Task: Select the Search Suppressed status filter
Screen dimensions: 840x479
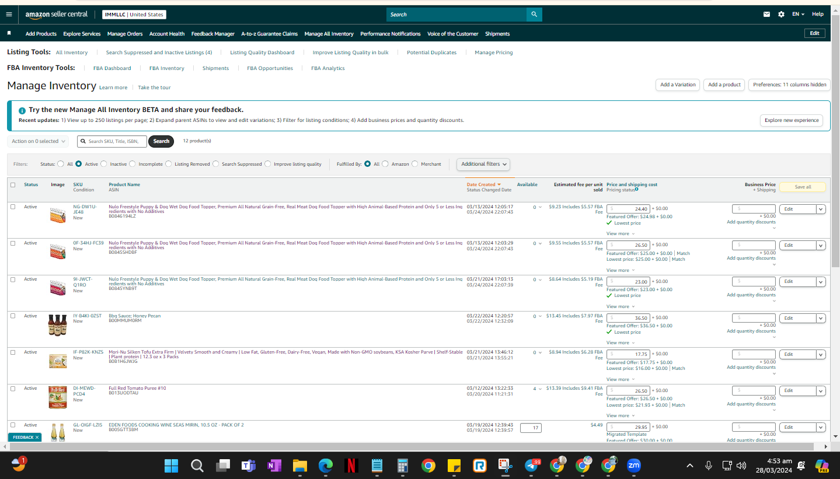Action: 215,164
